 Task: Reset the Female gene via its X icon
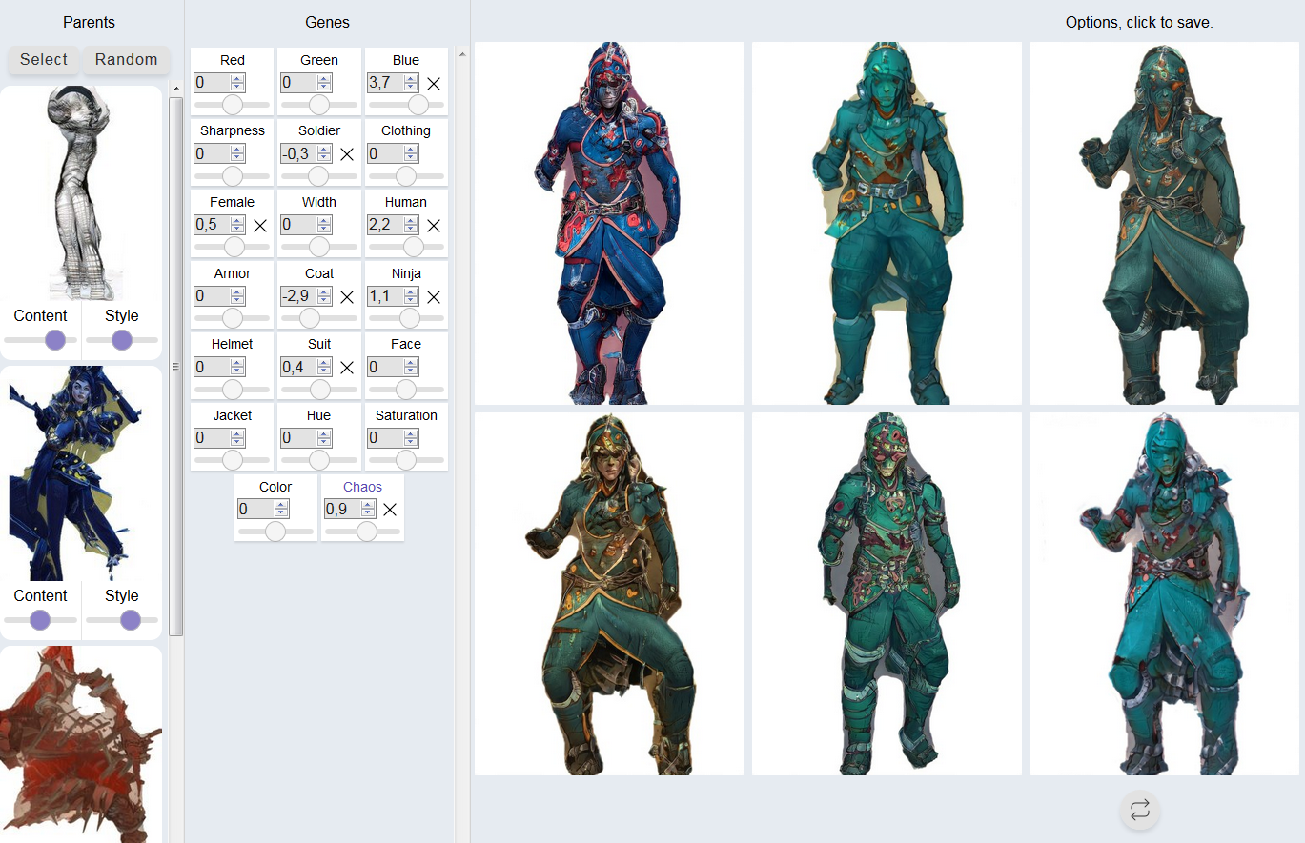pyautogui.click(x=260, y=226)
